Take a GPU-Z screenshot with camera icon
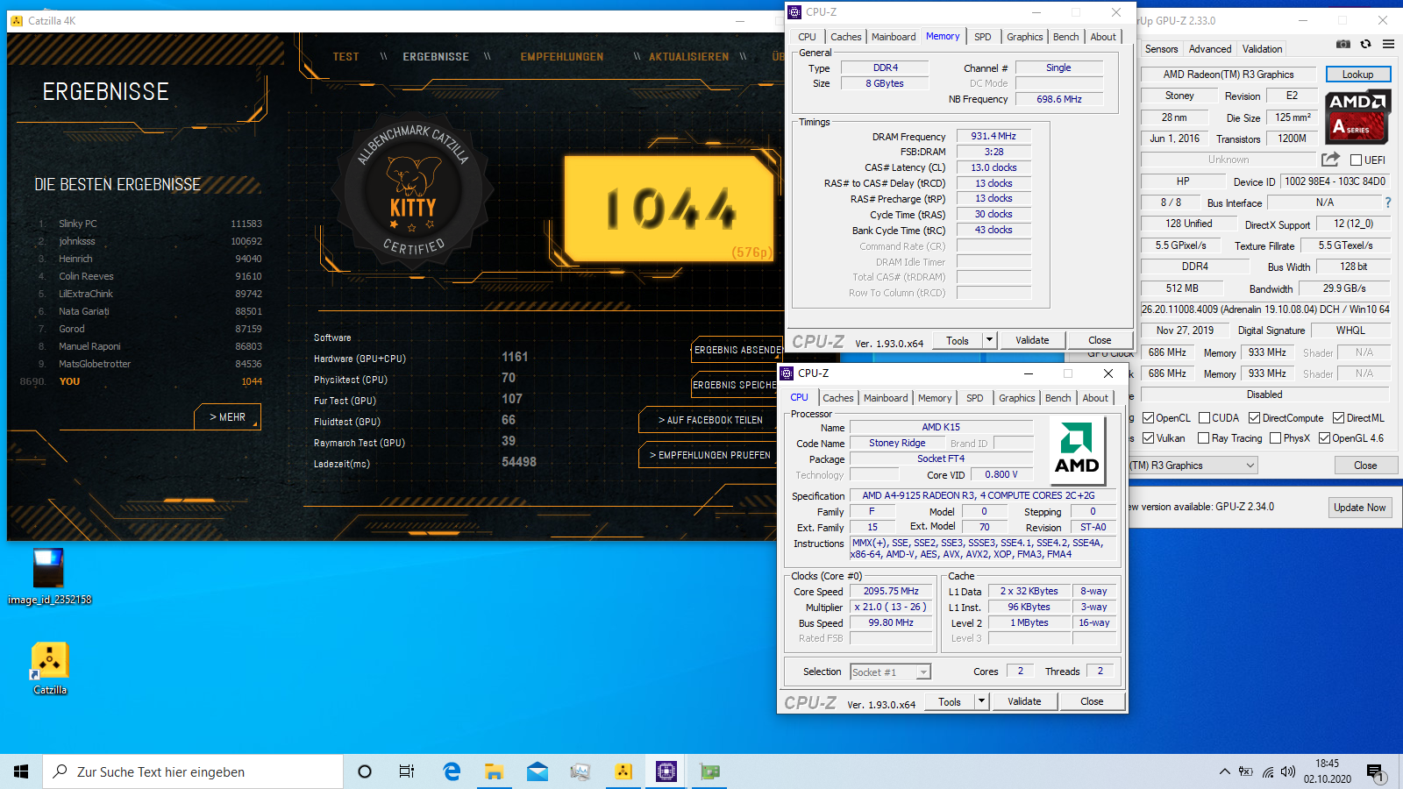The width and height of the screenshot is (1403, 789). [x=1343, y=44]
